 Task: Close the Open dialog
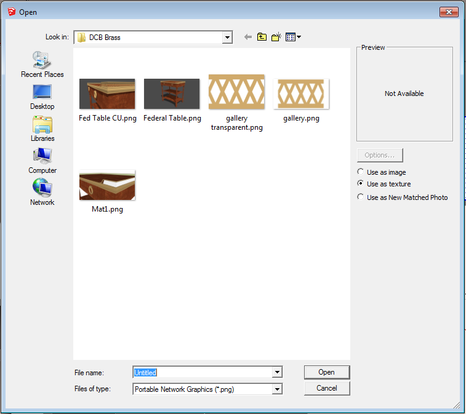click(x=449, y=12)
